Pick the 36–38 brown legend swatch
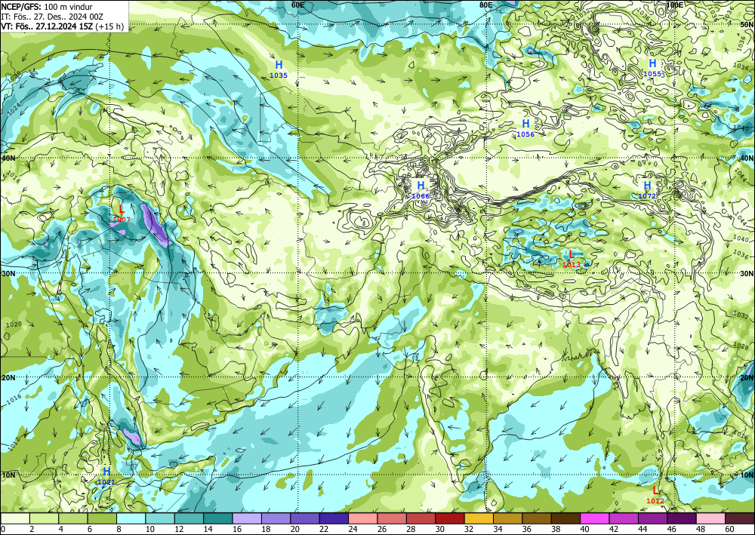Screen dimensions: 755x535 pyautogui.click(x=536, y=518)
